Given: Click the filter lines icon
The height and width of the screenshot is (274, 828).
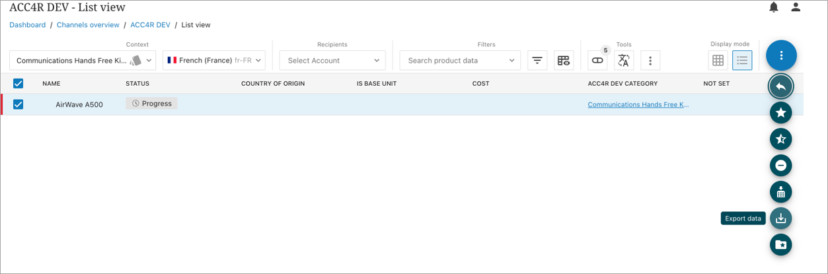Looking at the screenshot, I should (537, 60).
